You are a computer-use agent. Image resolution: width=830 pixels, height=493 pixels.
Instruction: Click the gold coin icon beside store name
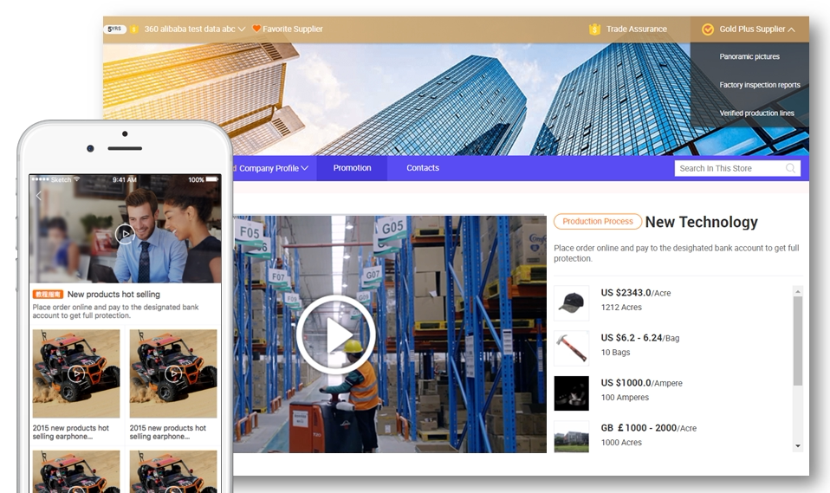coord(134,29)
